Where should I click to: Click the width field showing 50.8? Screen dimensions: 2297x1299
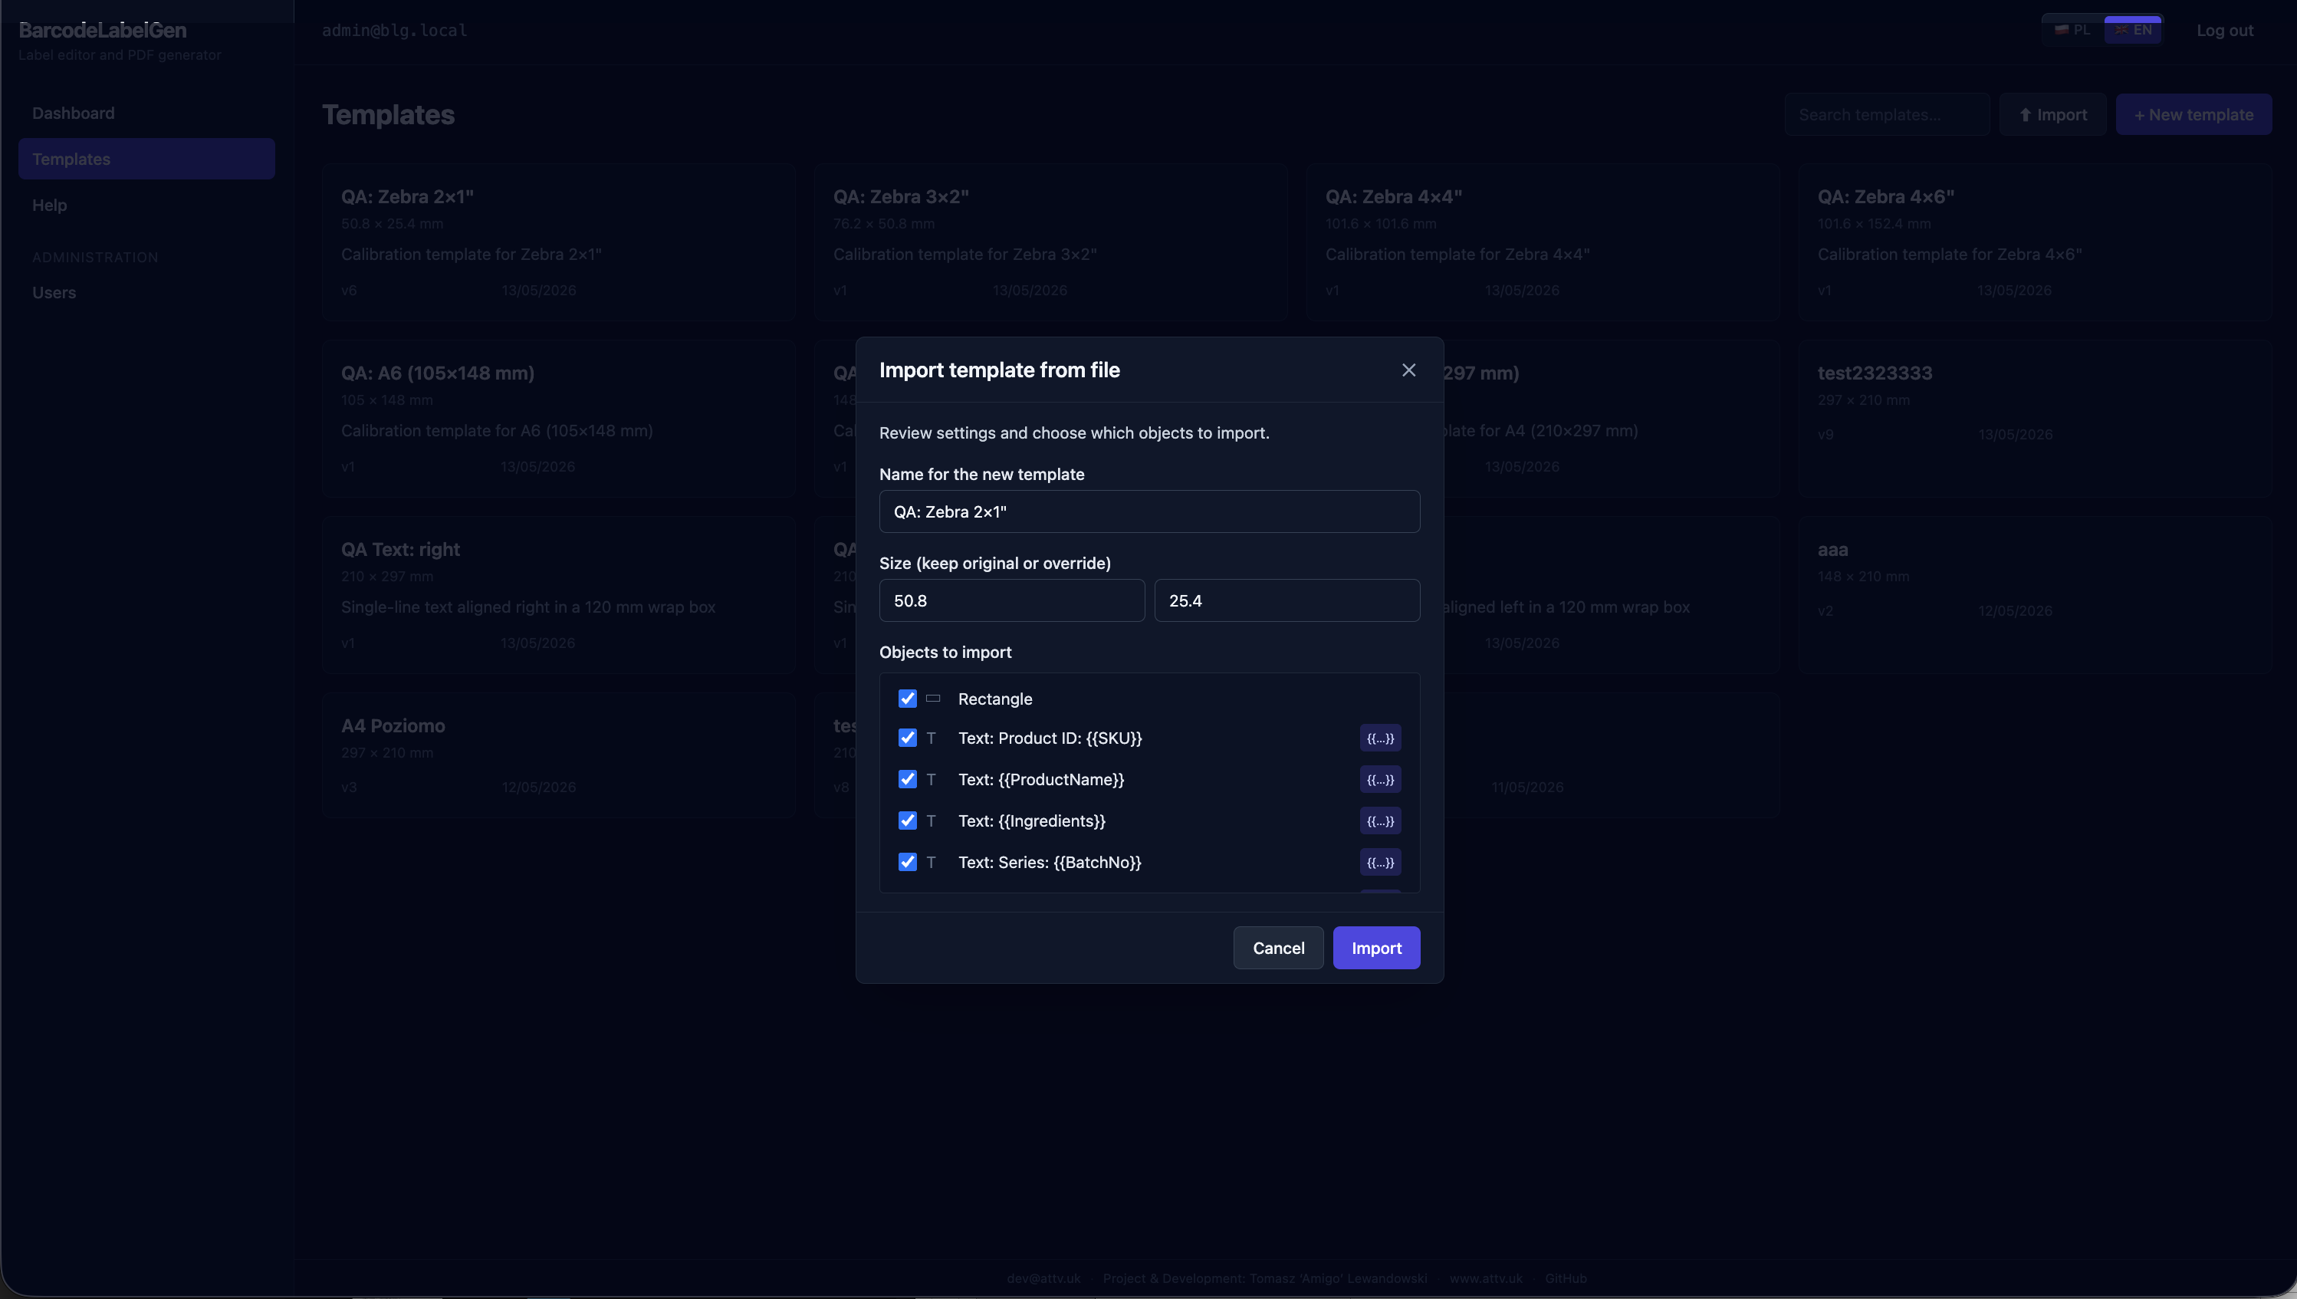point(1011,600)
